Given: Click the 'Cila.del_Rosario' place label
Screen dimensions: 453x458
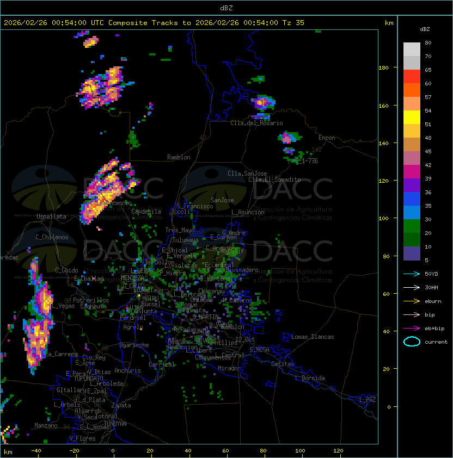Looking at the screenshot, I should pyautogui.click(x=256, y=123).
